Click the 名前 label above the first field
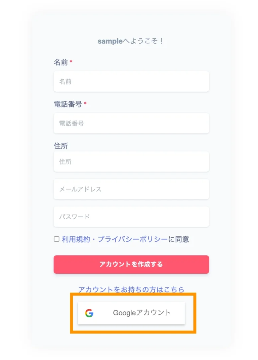The height and width of the screenshot is (360, 258). pos(61,62)
